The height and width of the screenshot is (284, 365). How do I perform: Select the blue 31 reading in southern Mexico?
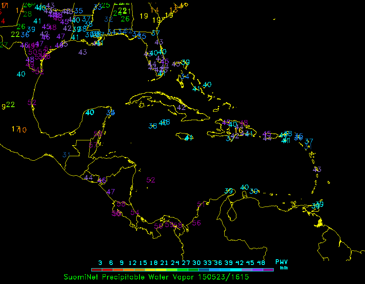pos(67,155)
